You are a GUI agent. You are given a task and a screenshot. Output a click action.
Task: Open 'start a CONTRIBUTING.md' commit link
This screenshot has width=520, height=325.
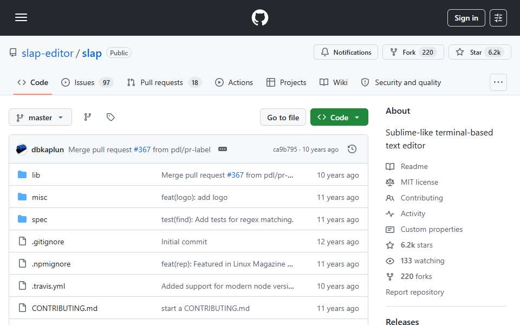[205, 308]
